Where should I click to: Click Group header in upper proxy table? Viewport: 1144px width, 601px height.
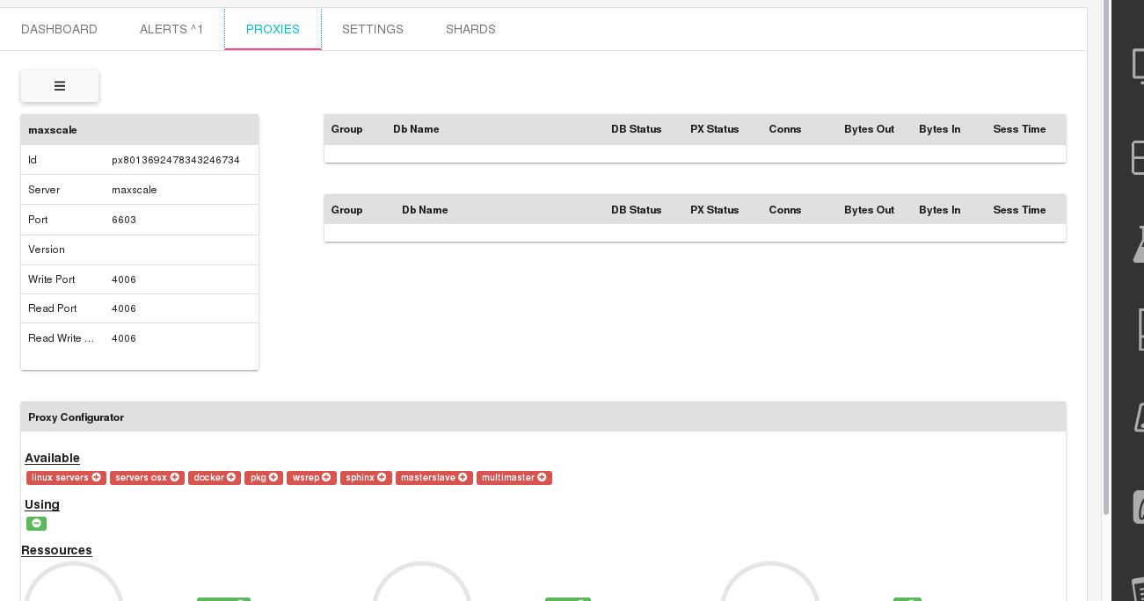(x=346, y=129)
